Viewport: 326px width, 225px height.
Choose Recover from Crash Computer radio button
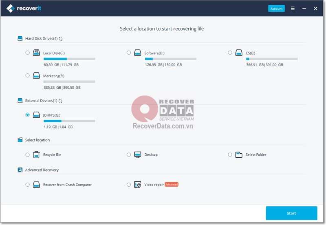point(27,185)
